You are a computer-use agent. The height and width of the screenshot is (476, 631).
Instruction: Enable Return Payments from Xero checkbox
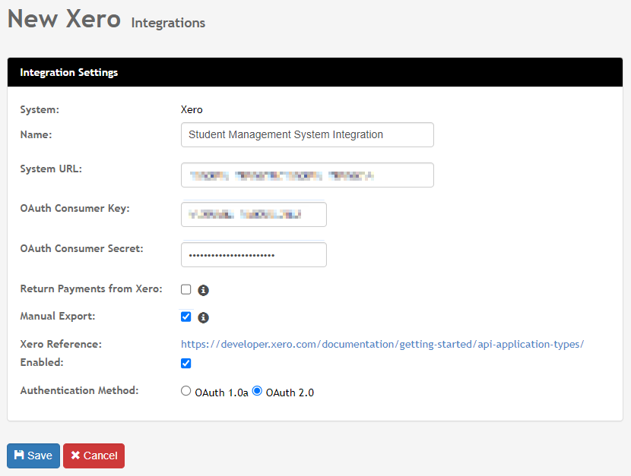(x=186, y=289)
